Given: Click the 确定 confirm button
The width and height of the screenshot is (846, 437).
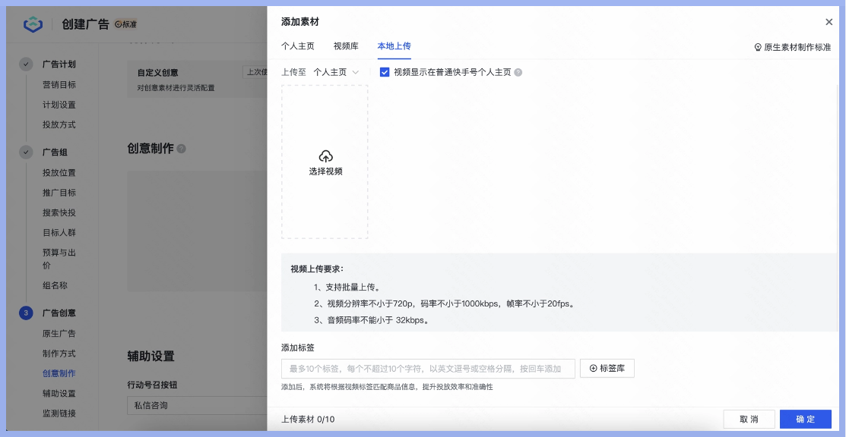Looking at the screenshot, I should tap(806, 419).
